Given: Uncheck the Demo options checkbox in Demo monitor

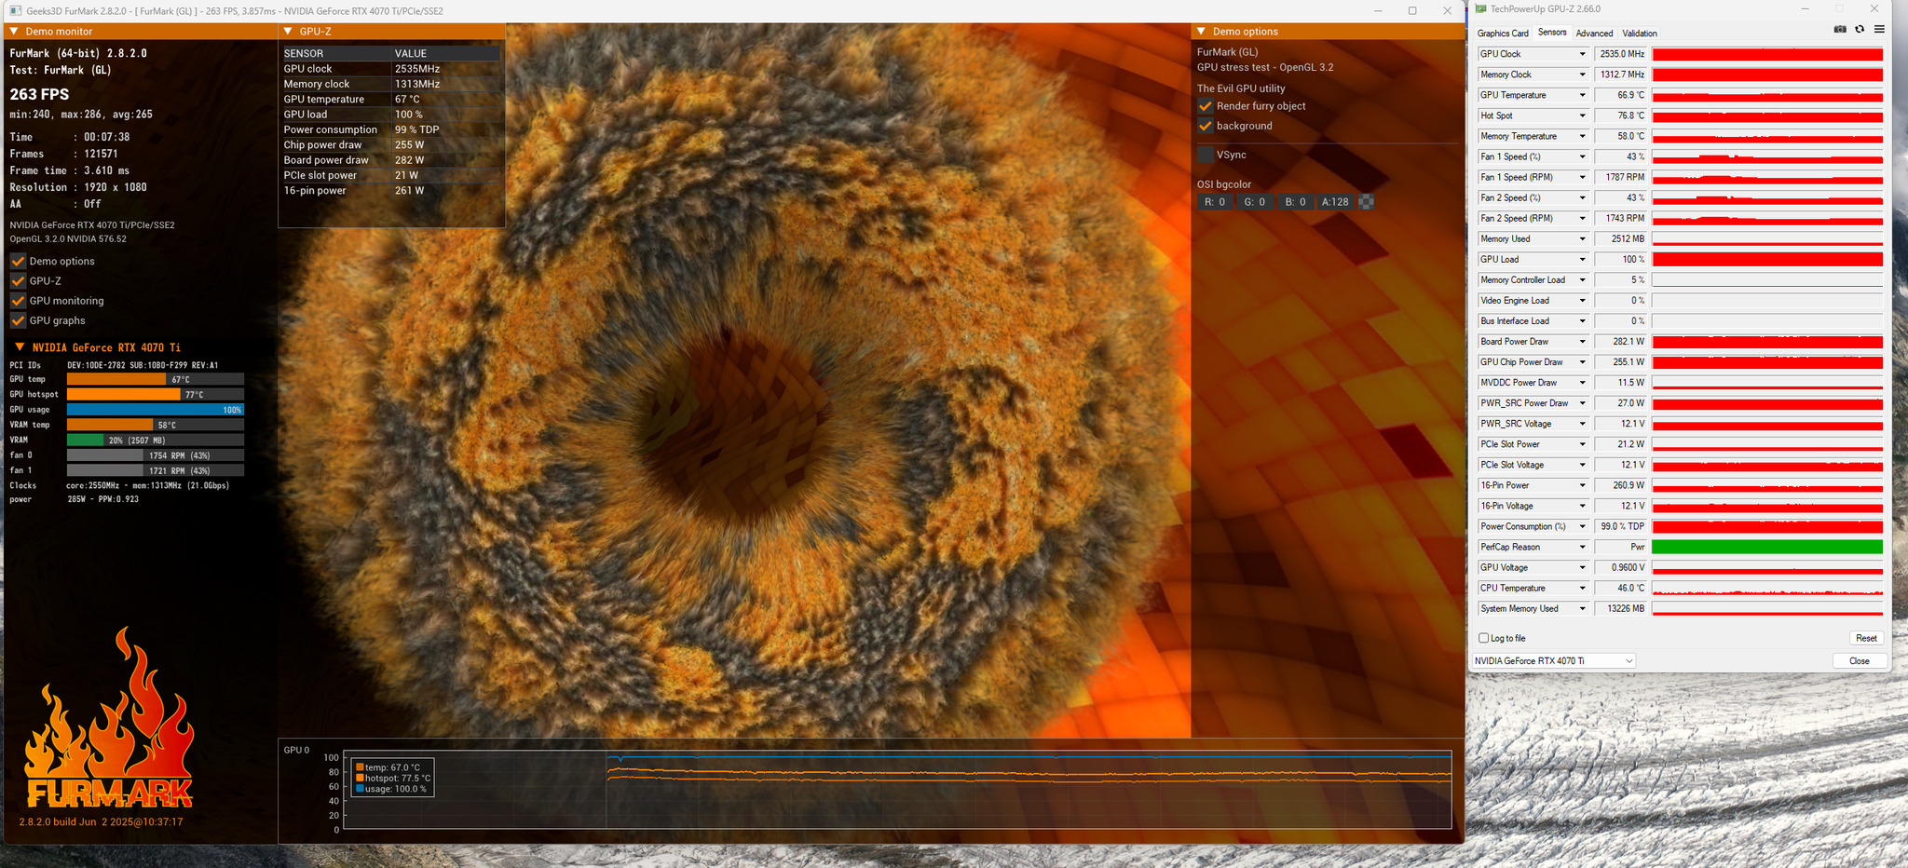Looking at the screenshot, I should coord(18,261).
